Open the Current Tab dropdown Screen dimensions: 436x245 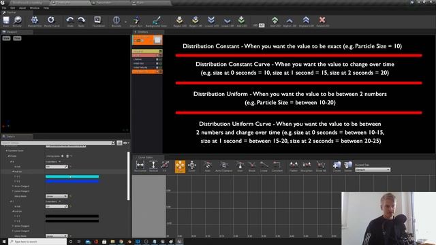(x=373, y=169)
